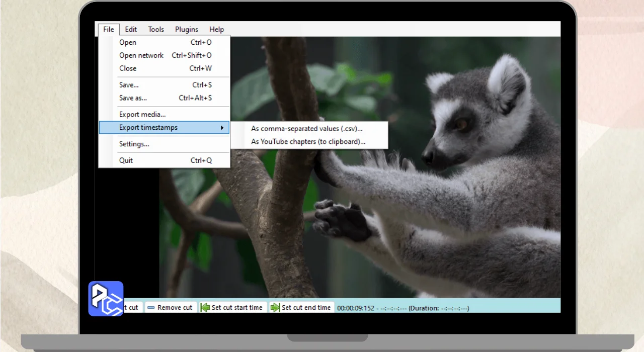Select Save as... in File menu

coord(133,98)
